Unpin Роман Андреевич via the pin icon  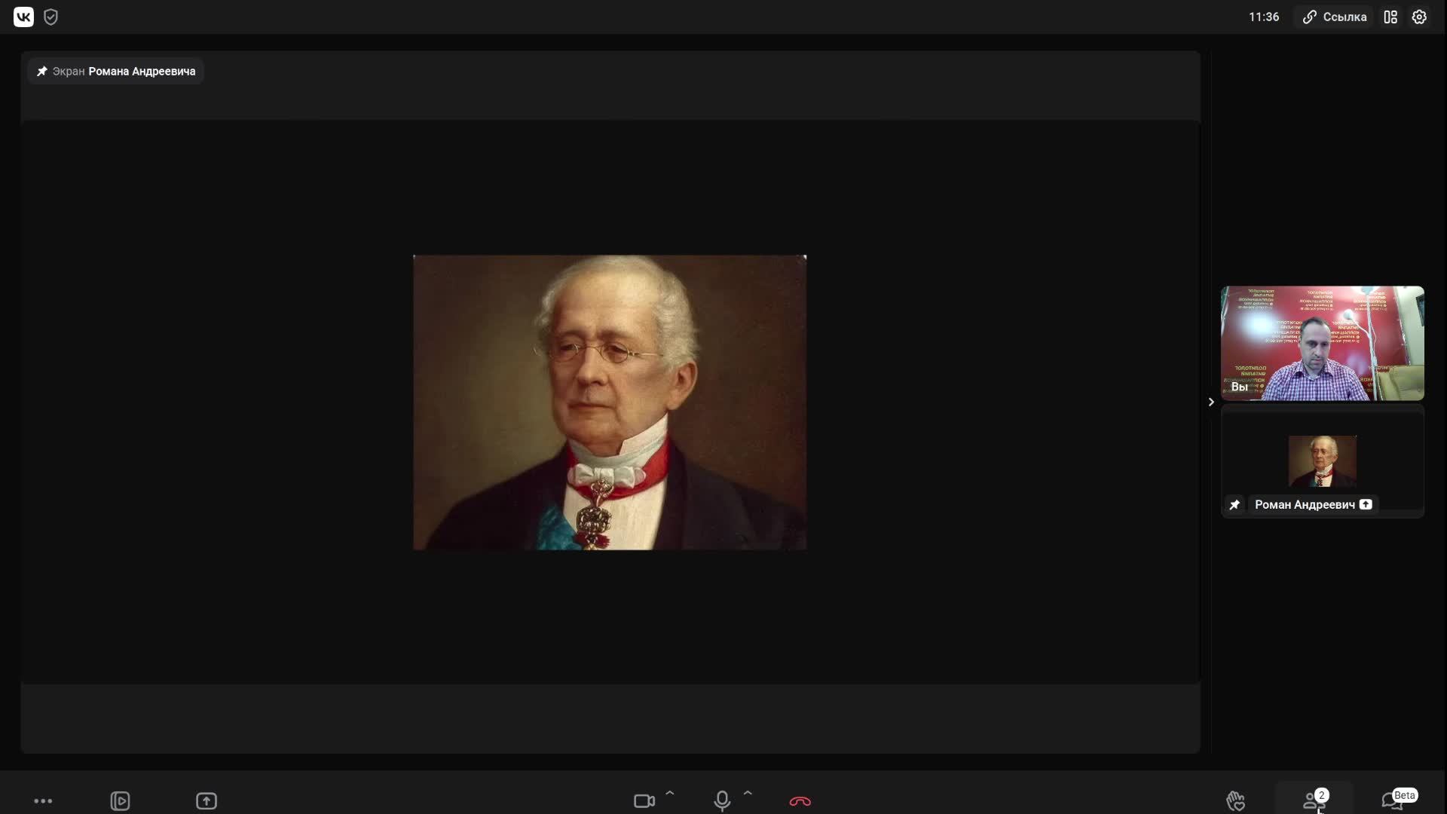point(1234,505)
